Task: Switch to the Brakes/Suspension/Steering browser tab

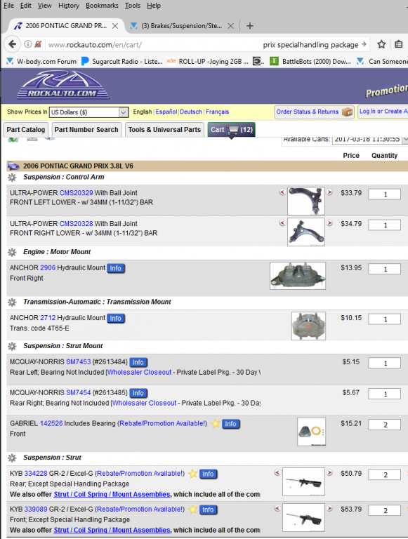Action: pyautogui.click(x=182, y=26)
